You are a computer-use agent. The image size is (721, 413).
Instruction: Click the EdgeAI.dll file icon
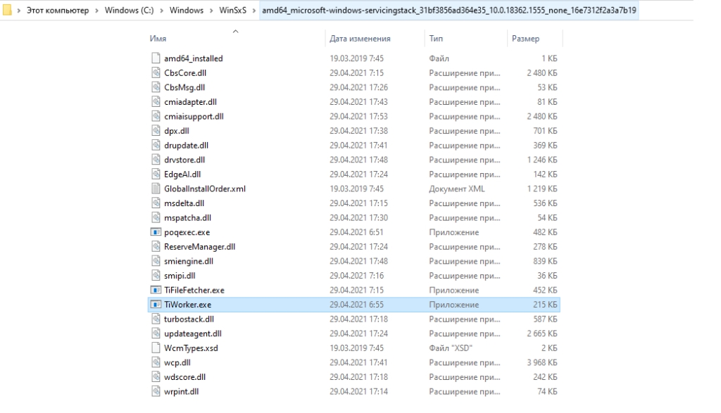156,174
